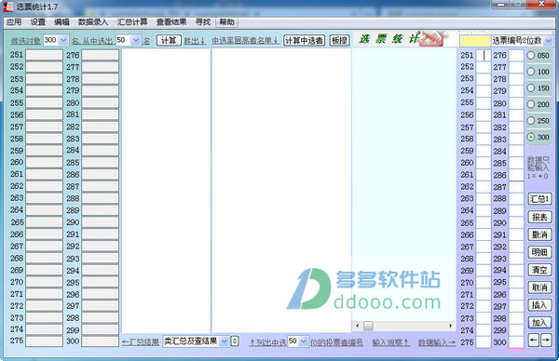Open the 类汇总及查结果 dropdown

tap(224, 341)
